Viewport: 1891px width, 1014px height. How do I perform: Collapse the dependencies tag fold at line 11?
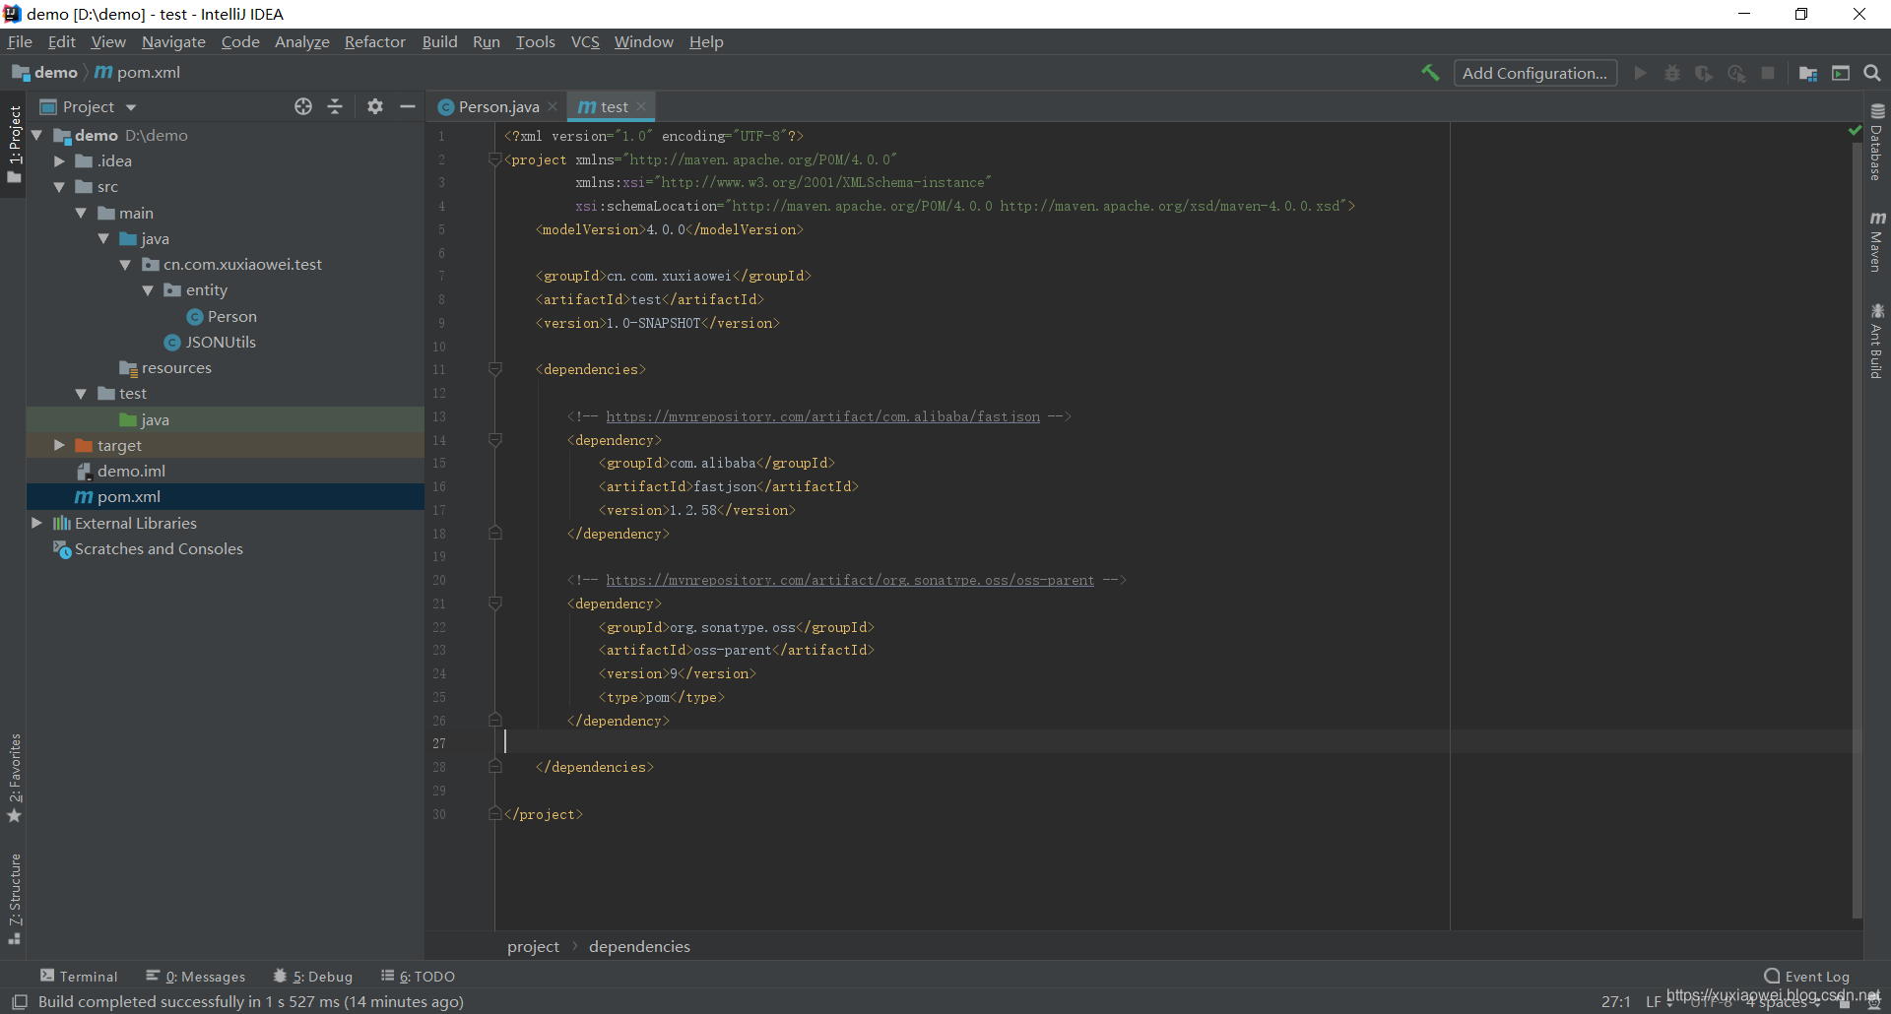point(495,369)
